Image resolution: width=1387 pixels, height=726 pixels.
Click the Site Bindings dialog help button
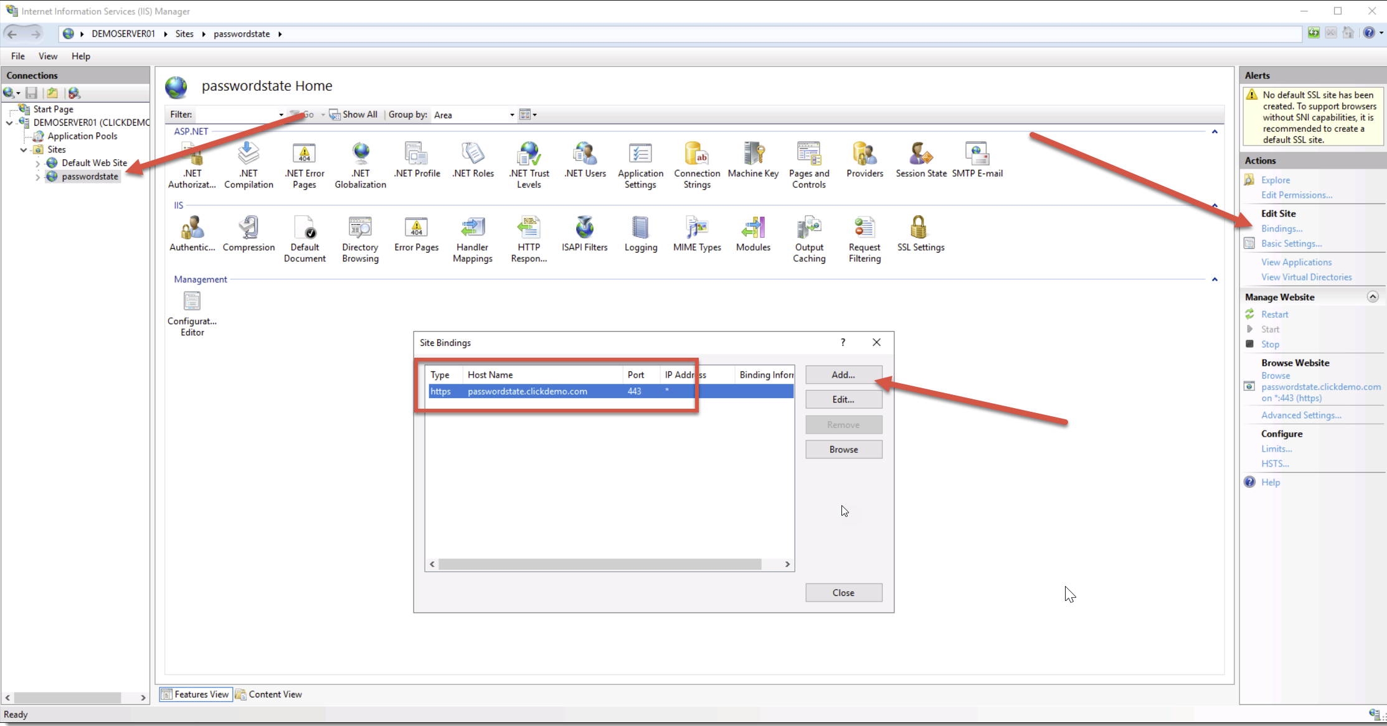(x=843, y=342)
